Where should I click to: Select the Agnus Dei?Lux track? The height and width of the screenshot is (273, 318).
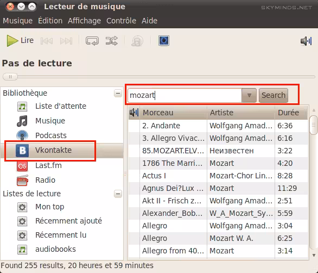pyautogui.click(x=218, y=189)
